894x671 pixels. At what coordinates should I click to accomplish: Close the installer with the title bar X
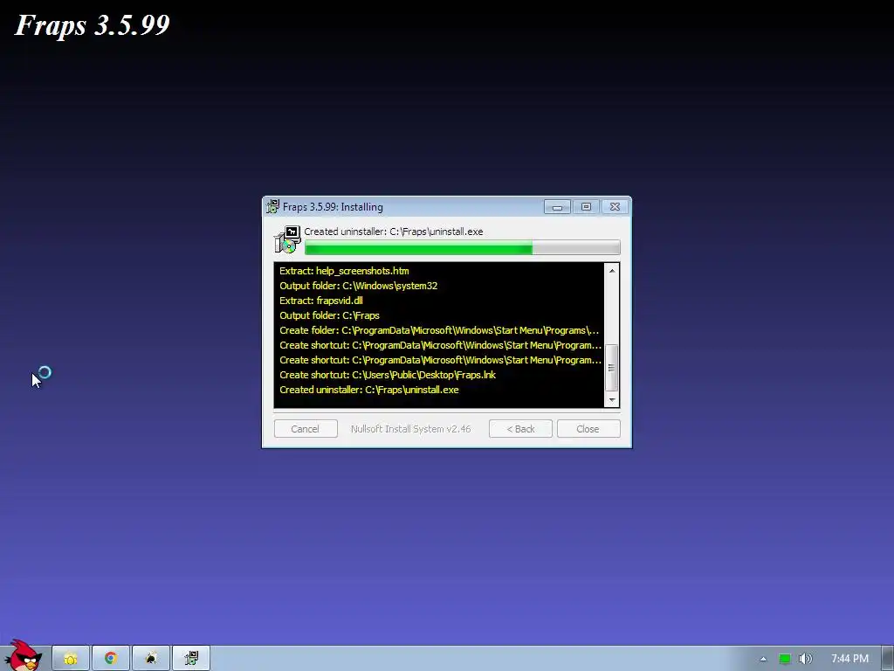coord(615,206)
